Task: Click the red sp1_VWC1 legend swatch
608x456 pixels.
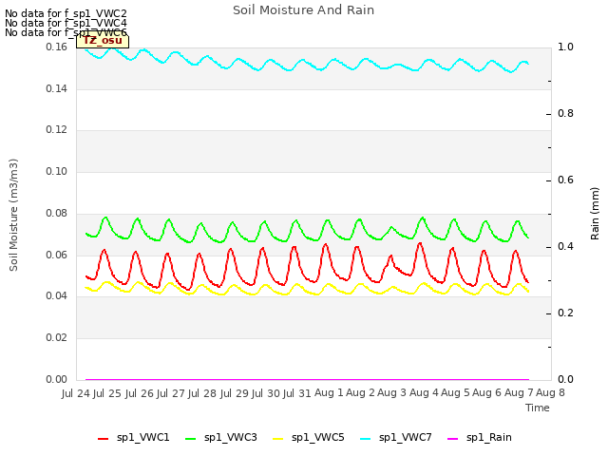Action: [x=104, y=439]
